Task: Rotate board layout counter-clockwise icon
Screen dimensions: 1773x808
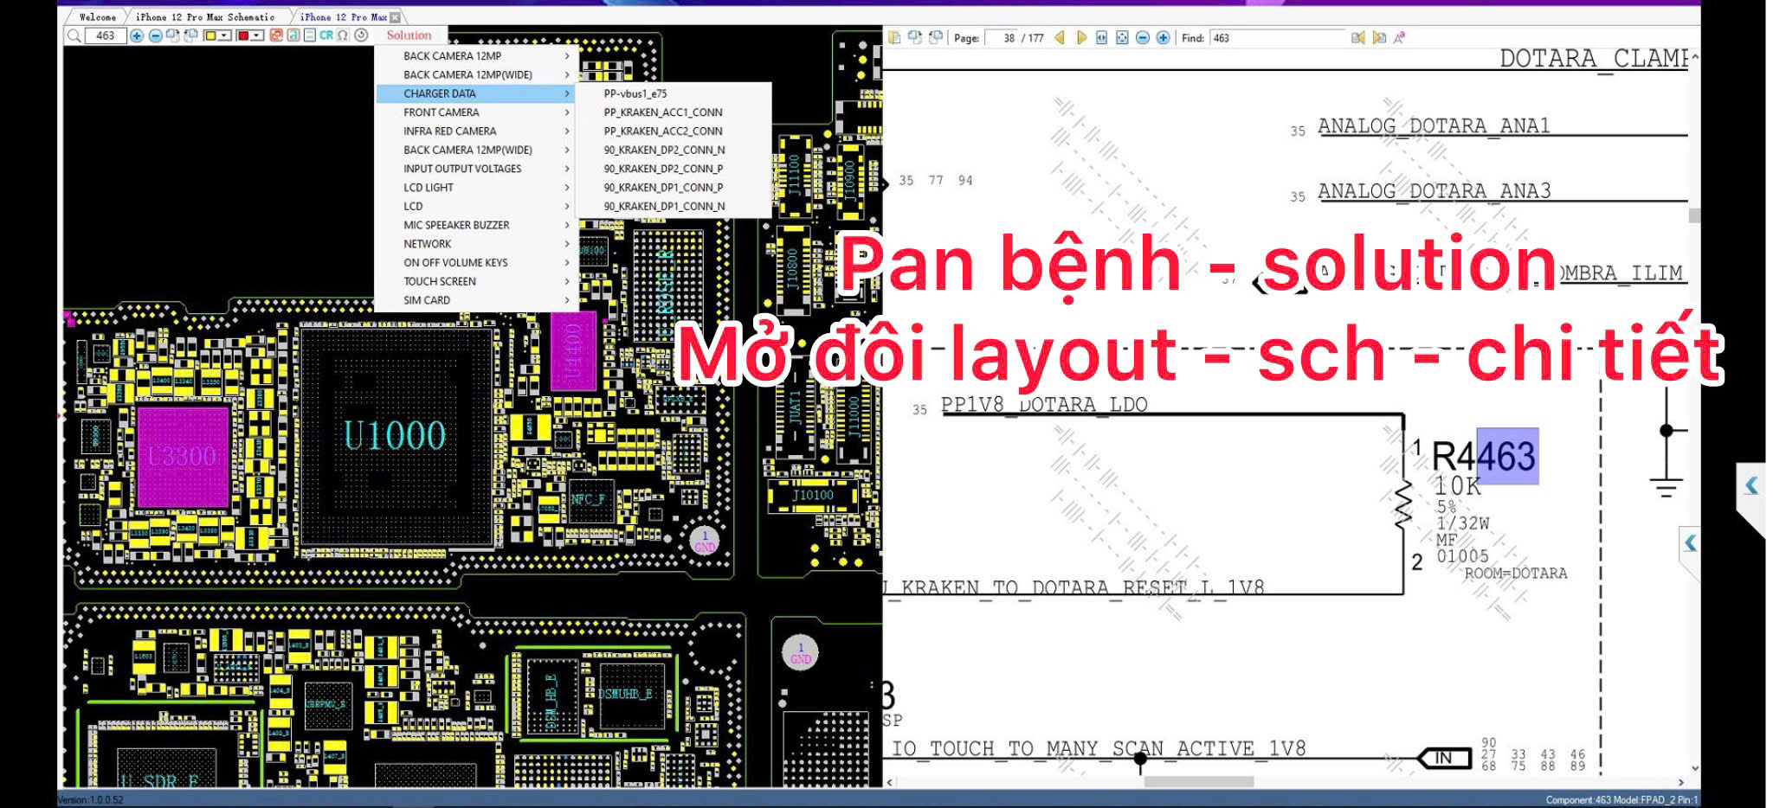Action: tap(190, 35)
